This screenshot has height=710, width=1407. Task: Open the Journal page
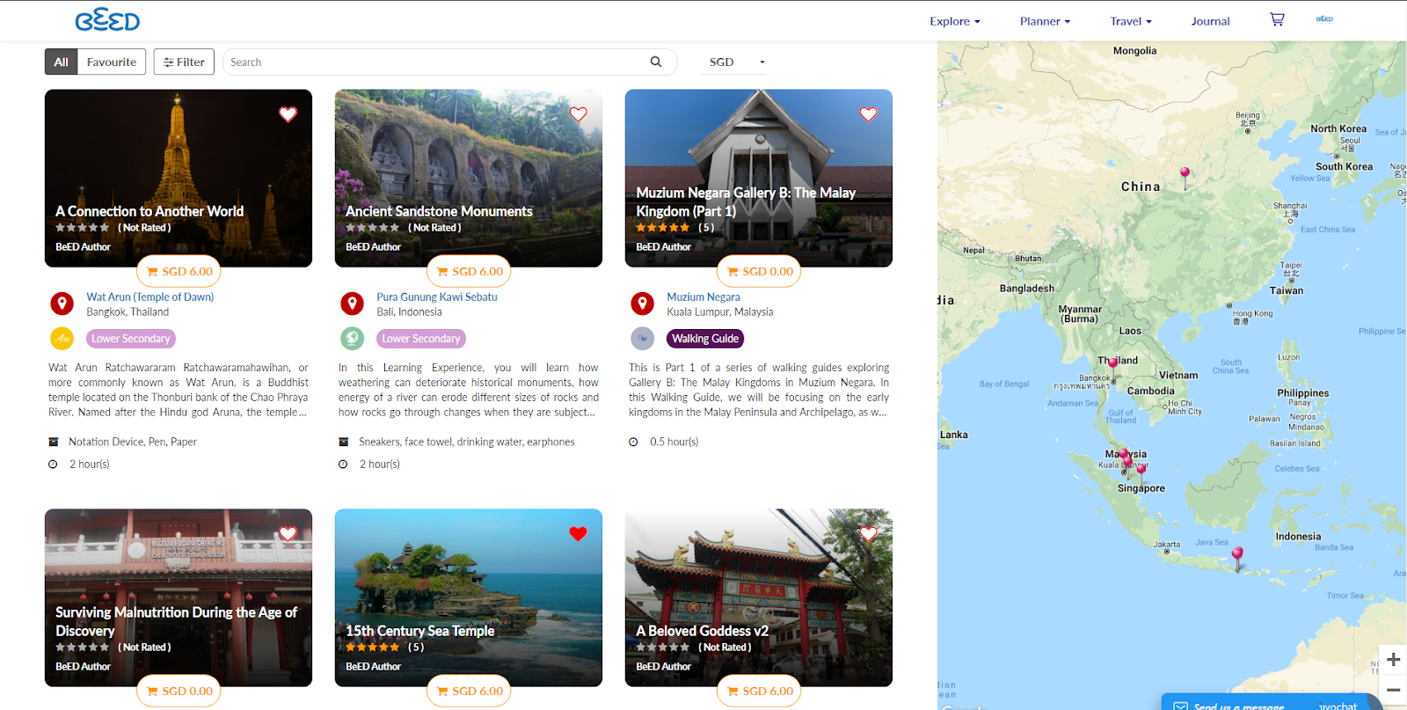[1210, 21]
